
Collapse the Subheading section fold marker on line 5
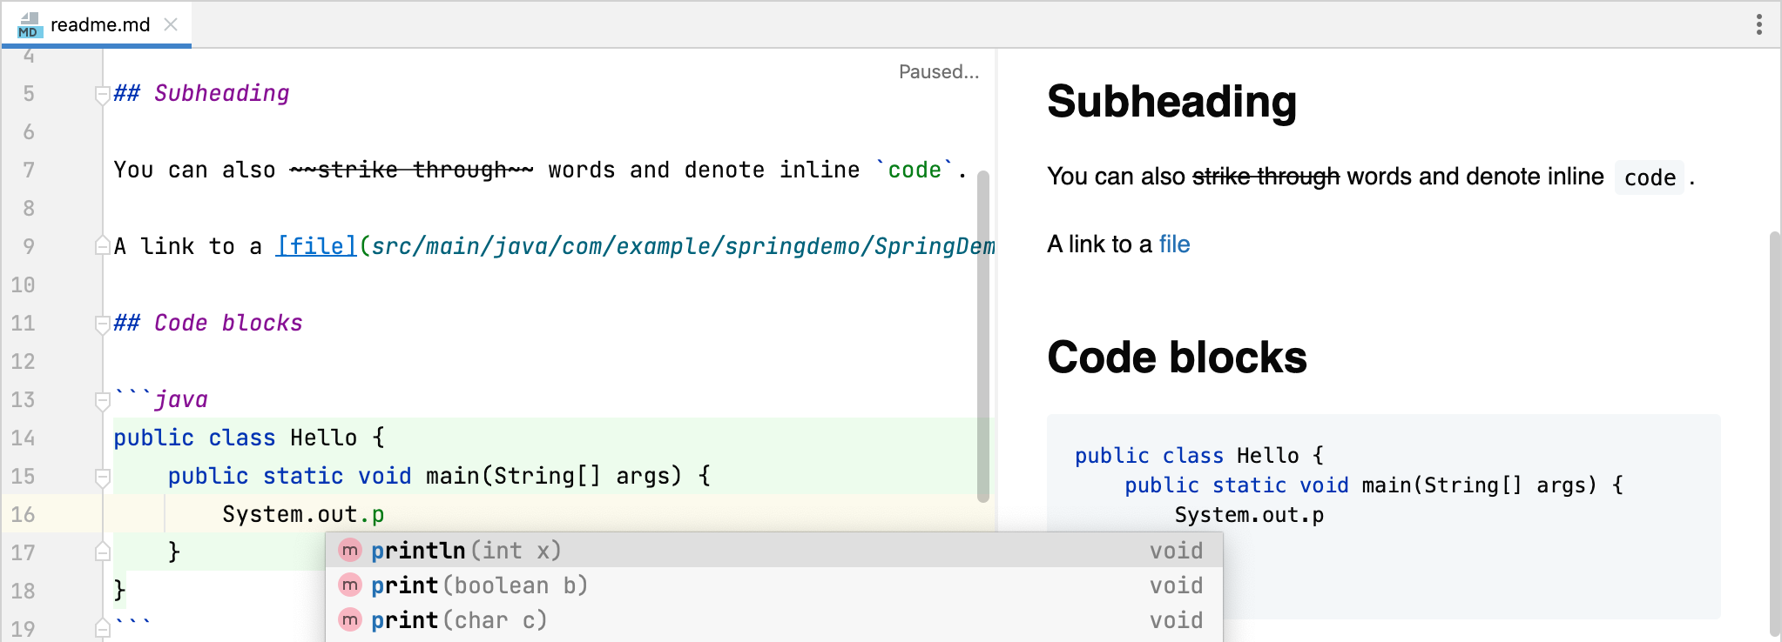102,94
